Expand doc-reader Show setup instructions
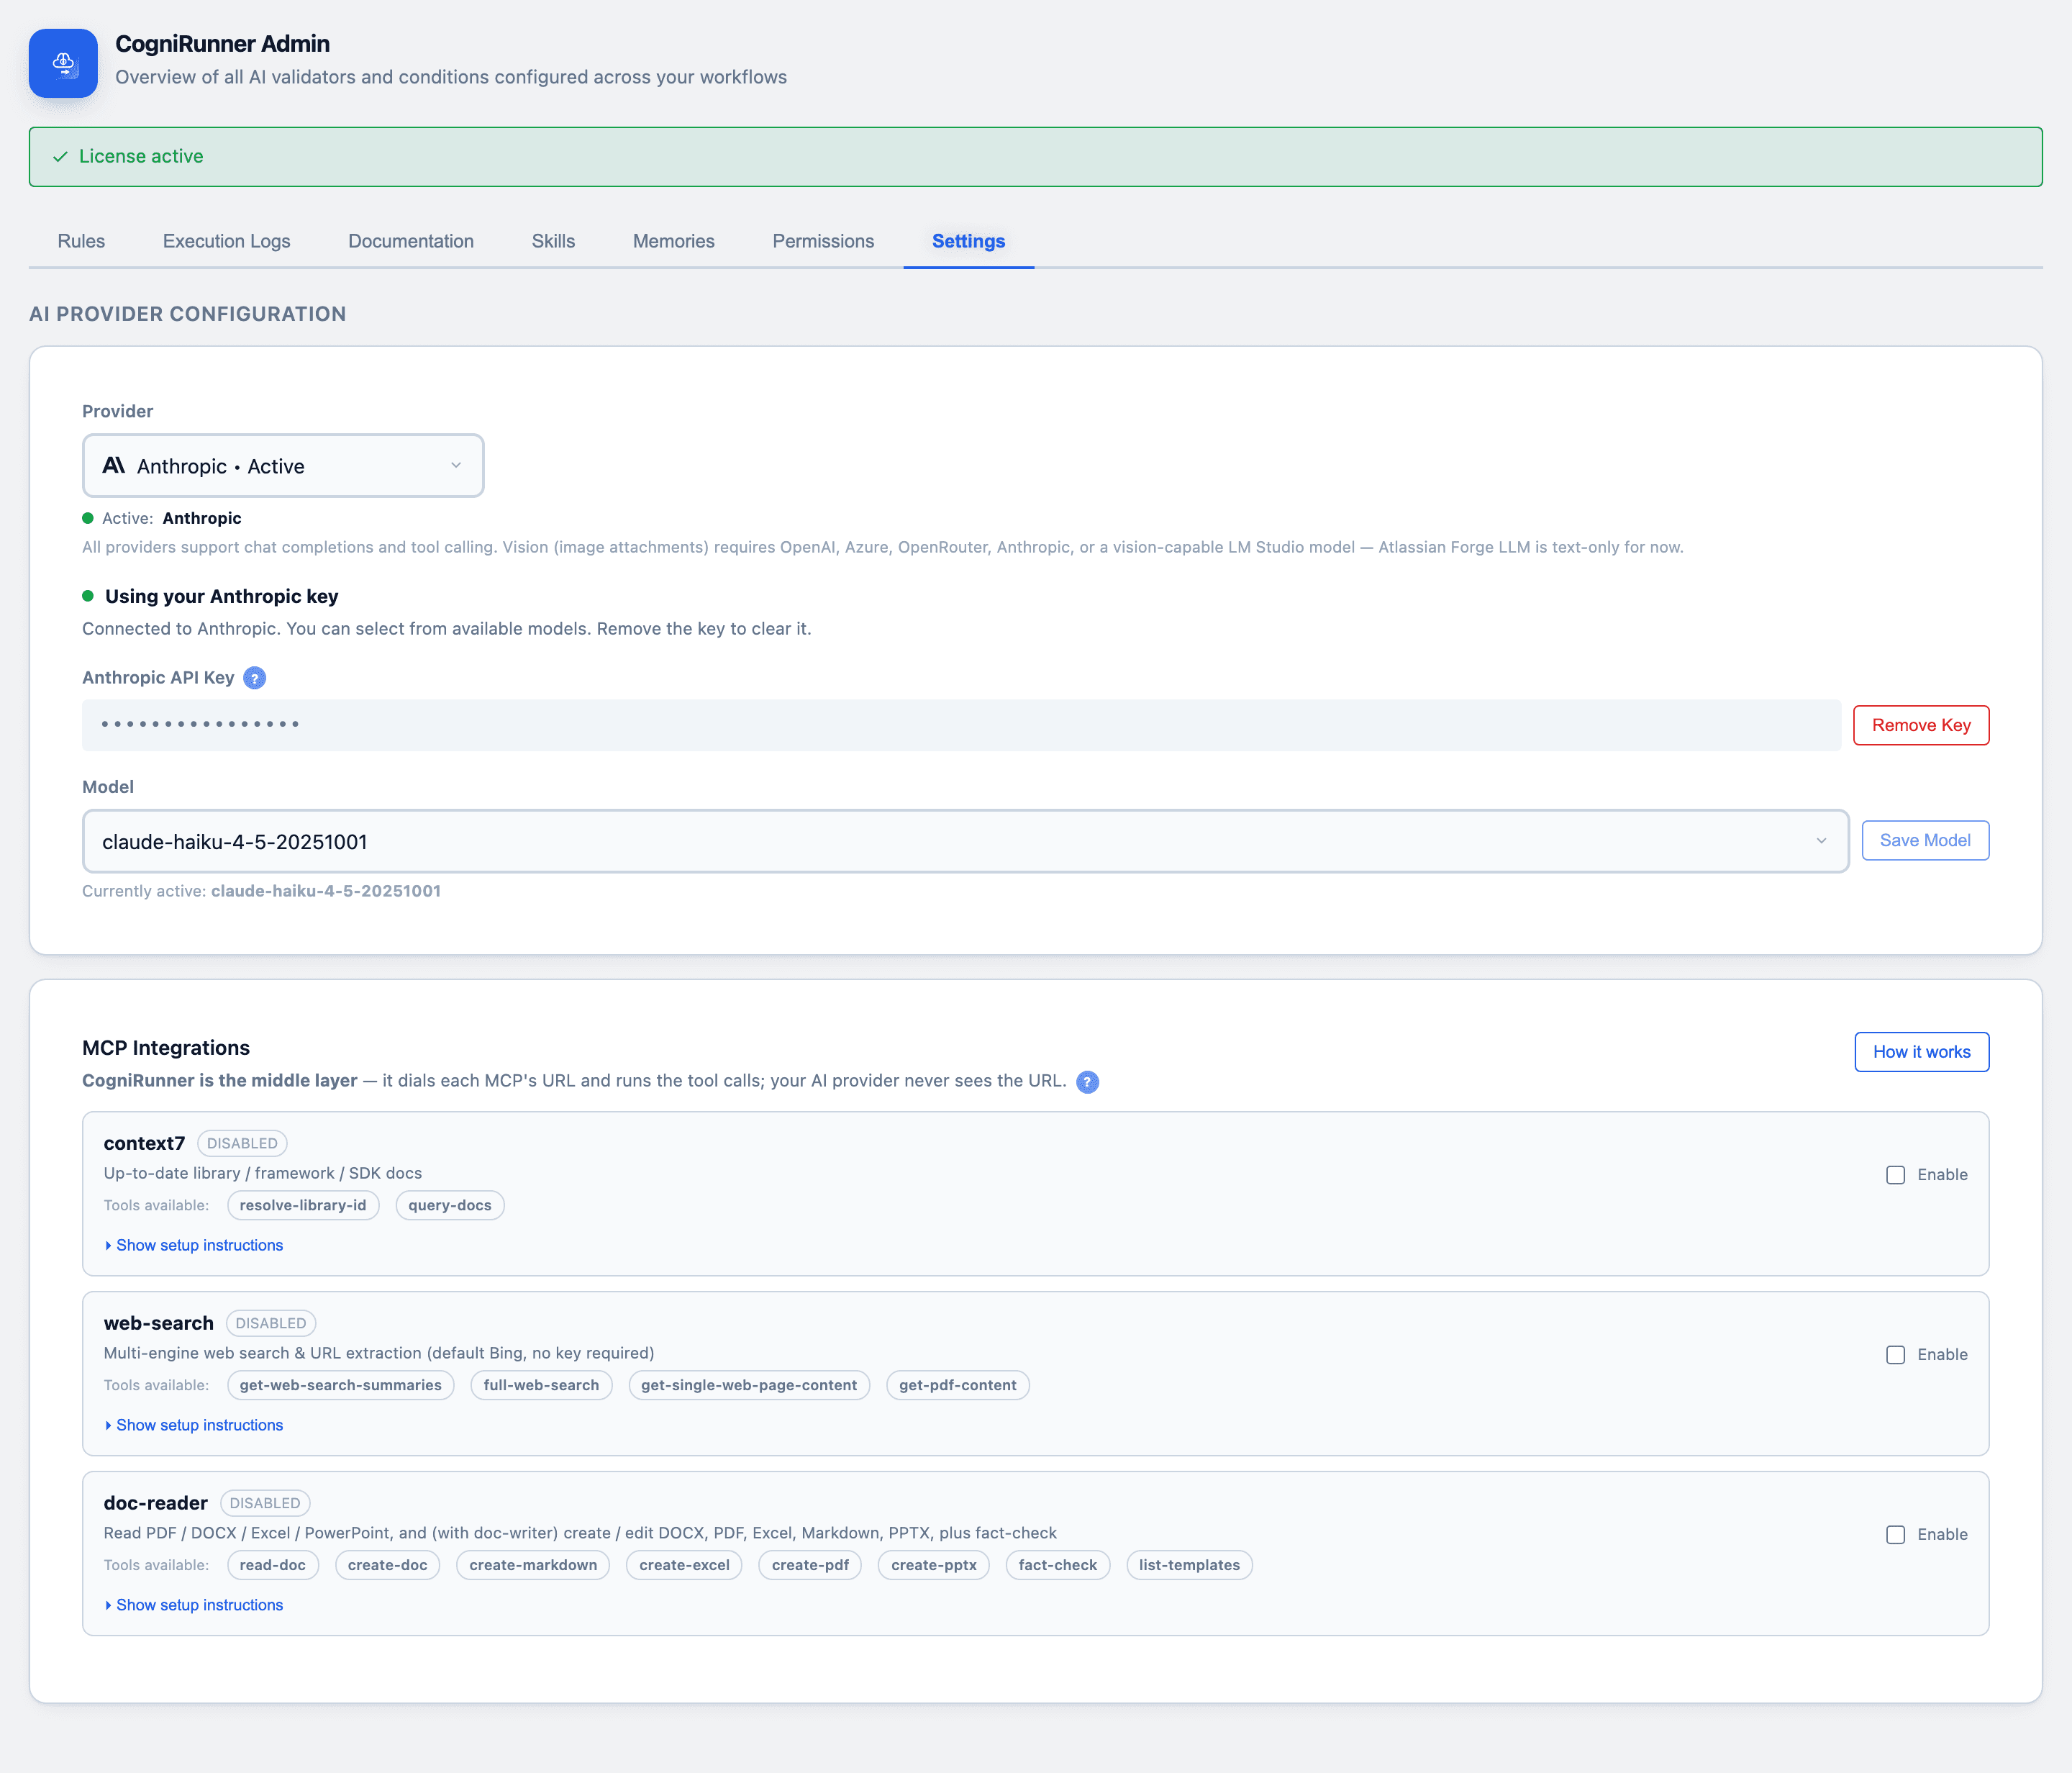Viewport: 2072px width, 1773px height. (x=194, y=1605)
